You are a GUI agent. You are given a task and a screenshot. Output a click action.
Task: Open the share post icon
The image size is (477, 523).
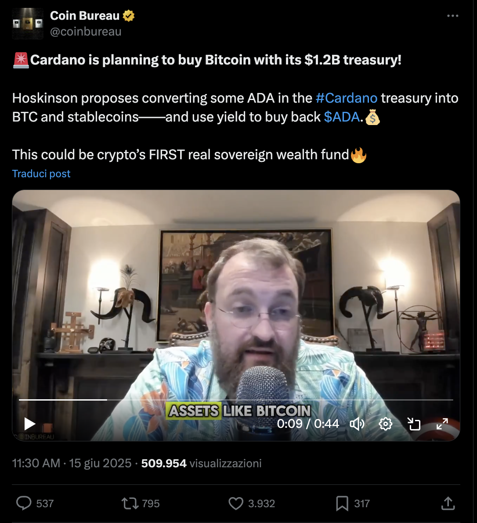[x=448, y=503]
